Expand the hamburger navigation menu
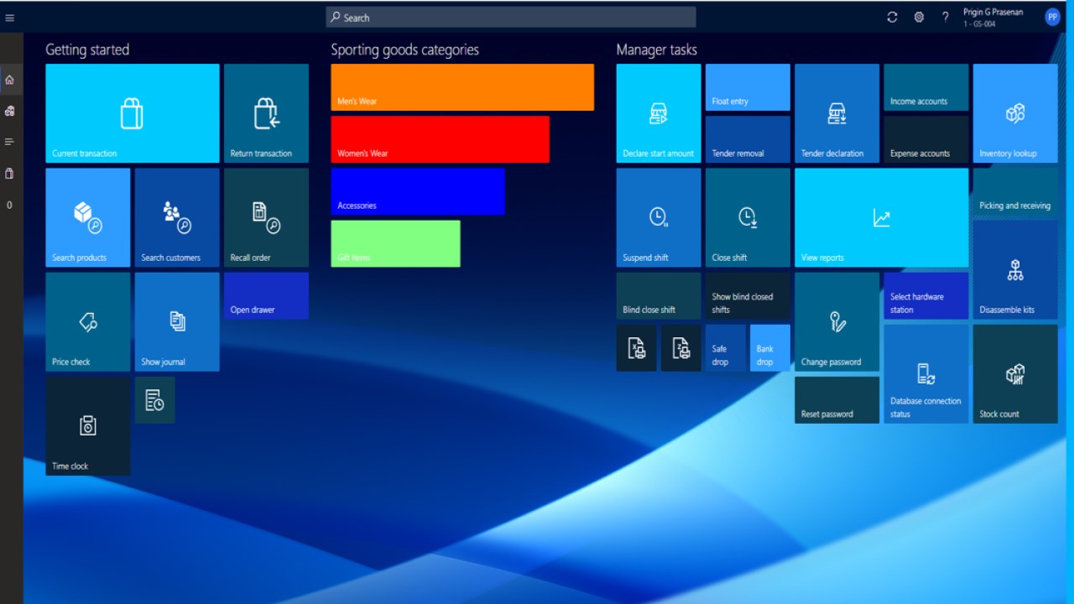 (10, 17)
